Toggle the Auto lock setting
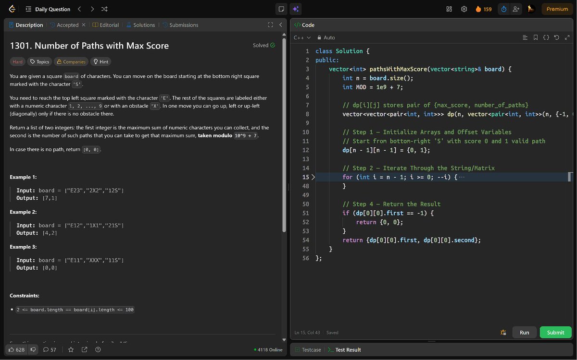 [x=326, y=37]
